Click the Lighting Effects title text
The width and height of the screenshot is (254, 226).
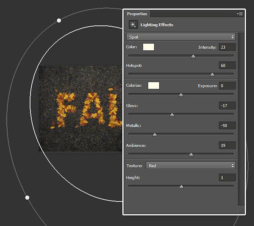click(157, 25)
